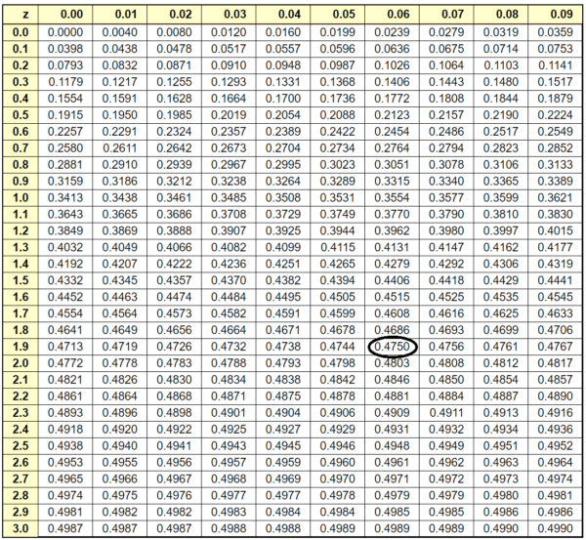Click the 0.2881 cell

65,165
